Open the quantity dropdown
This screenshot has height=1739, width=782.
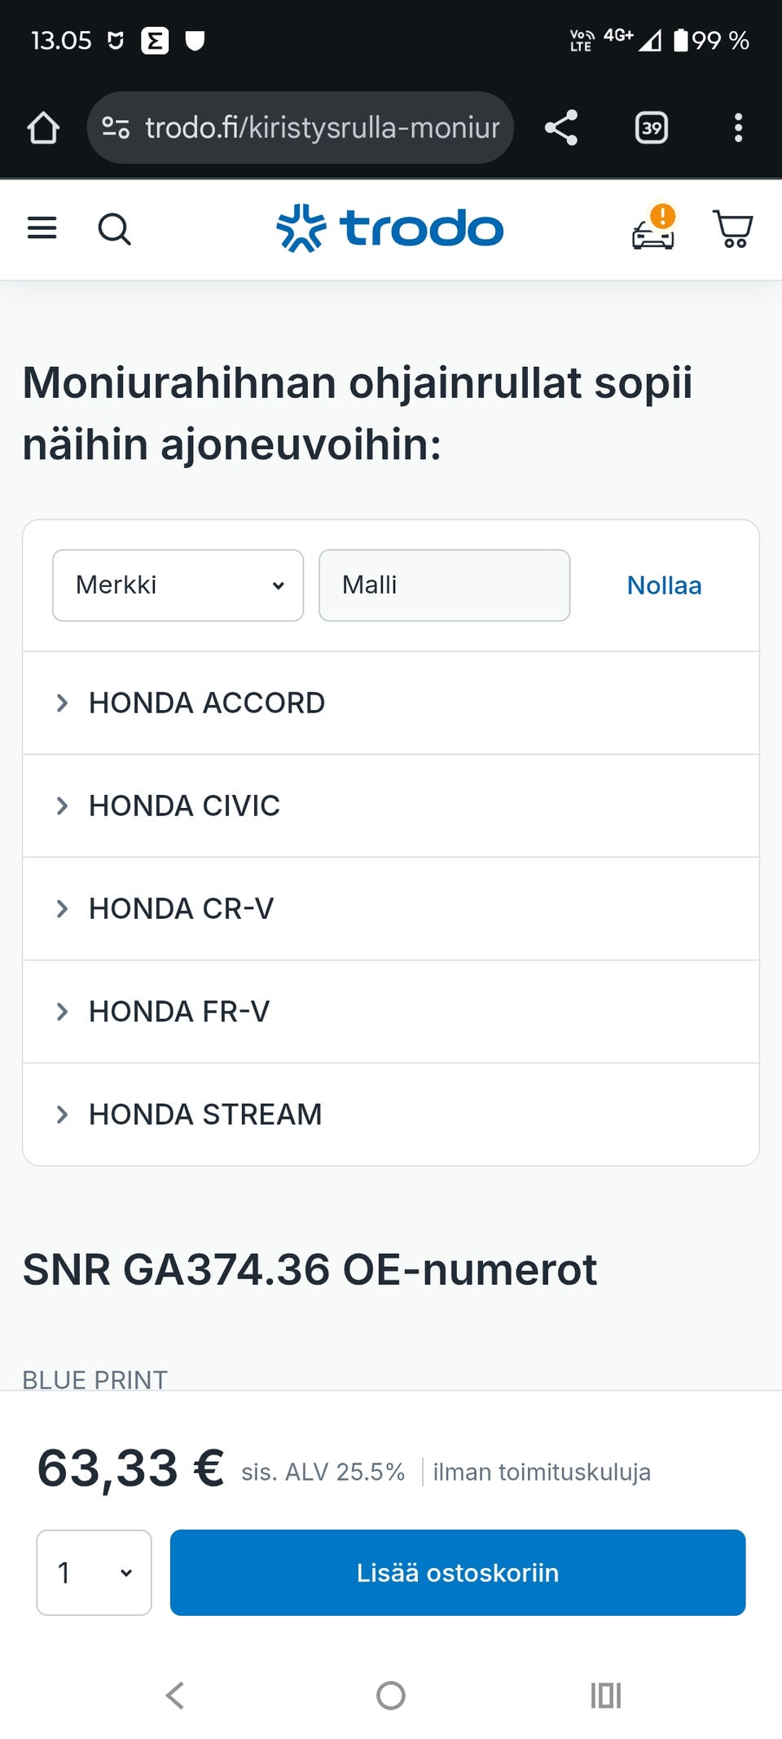pyautogui.click(x=94, y=1572)
